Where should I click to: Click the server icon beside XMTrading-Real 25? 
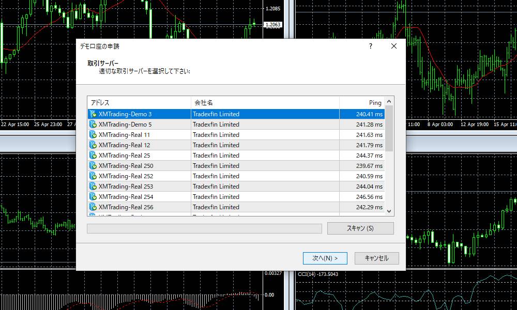click(x=93, y=155)
